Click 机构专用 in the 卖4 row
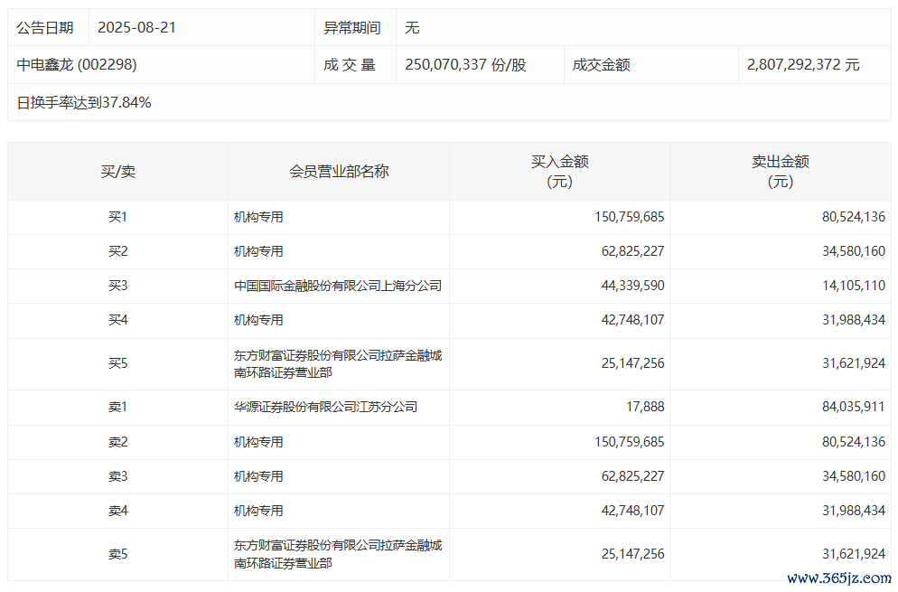Viewport: 898px width, 592px height. point(258,512)
